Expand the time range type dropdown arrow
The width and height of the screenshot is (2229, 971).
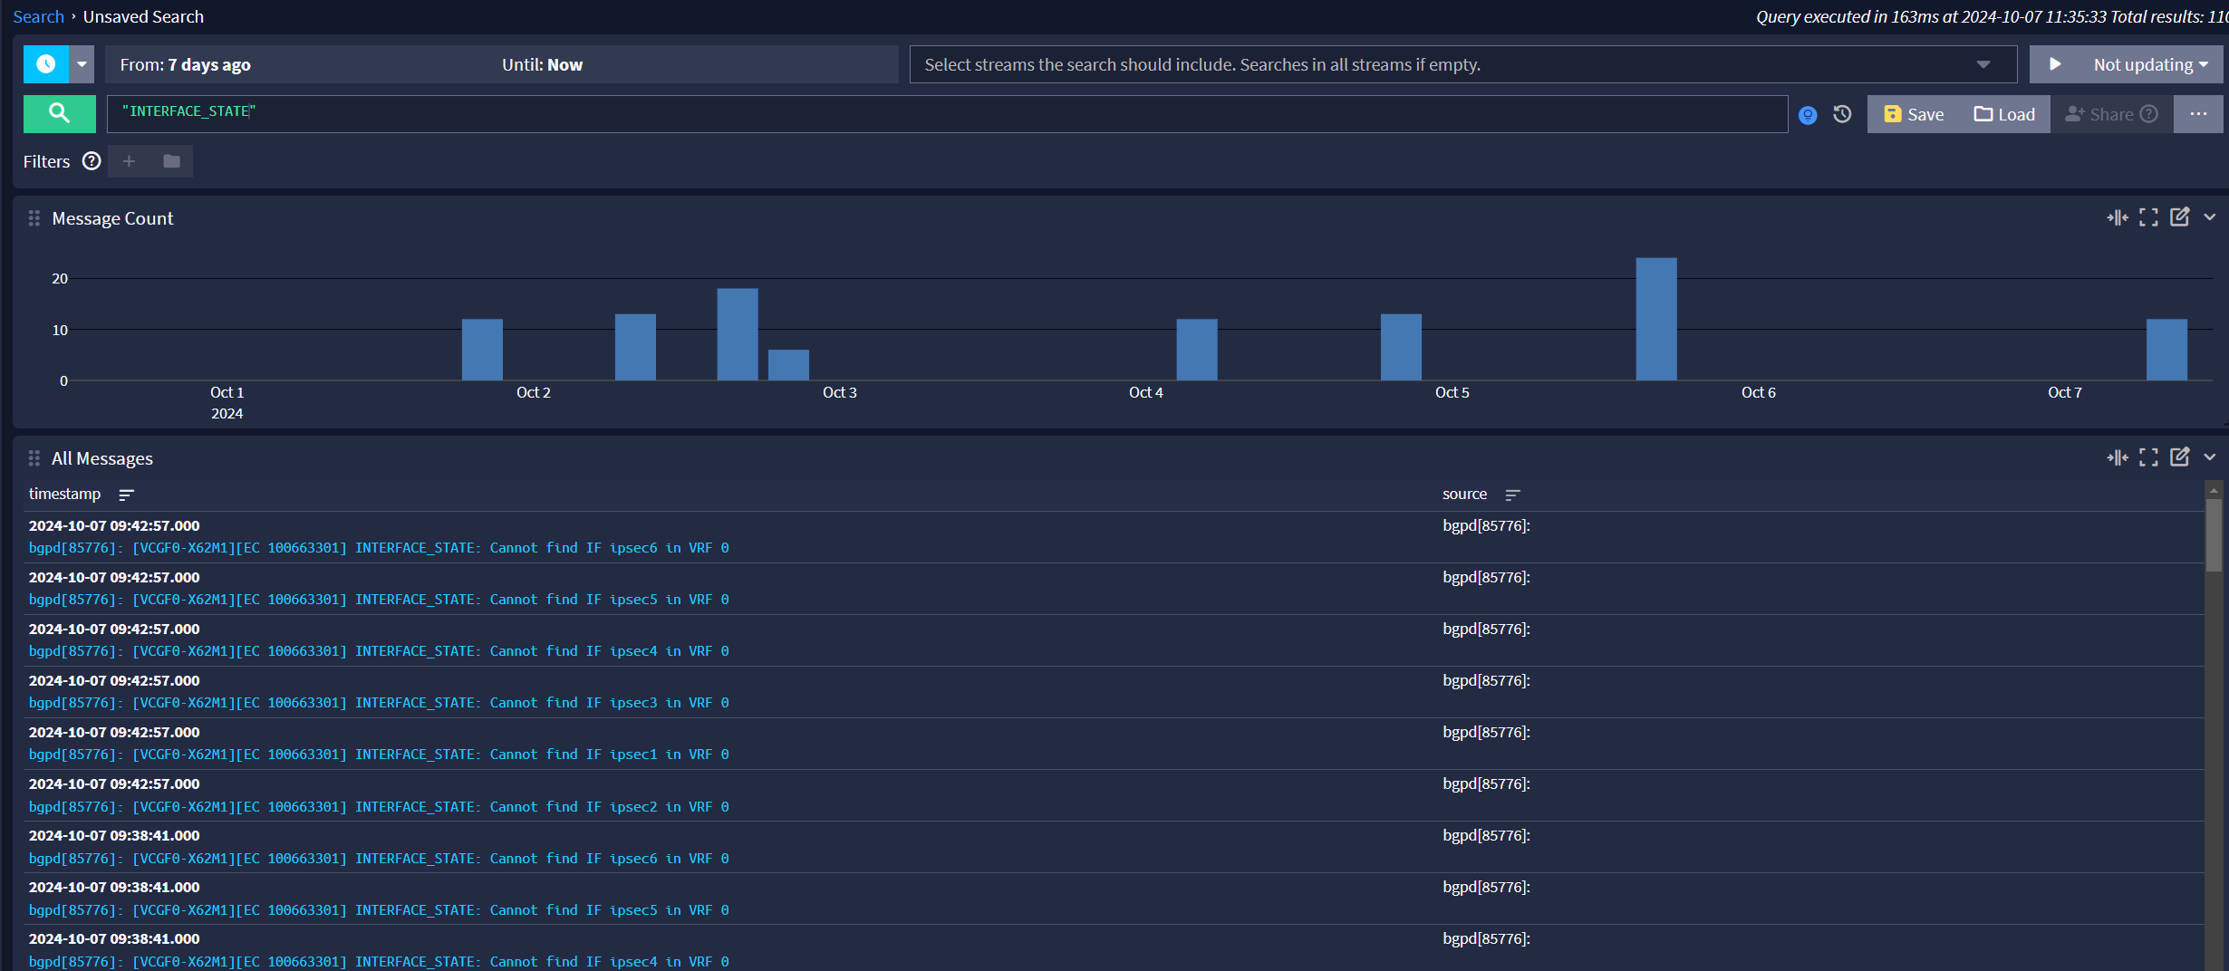82,64
